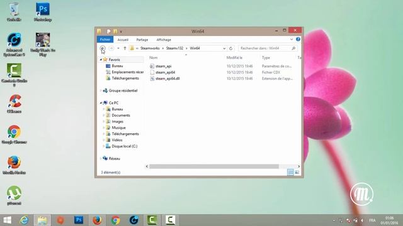The width and height of the screenshot is (403, 226).
Task: Click the new folder icon in title bar
Action: [x=115, y=31]
